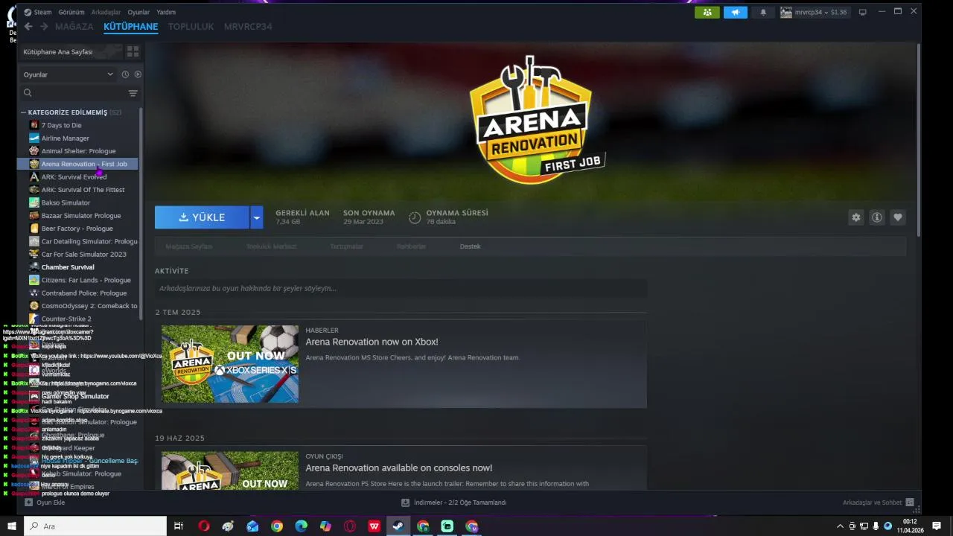This screenshot has height=536, width=953.
Task: Switch to Big Picture mode monitor icon
Action: [863, 12]
